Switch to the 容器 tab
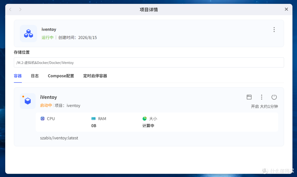Image resolution: width=297 pixels, height=177 pixels. 18,76
